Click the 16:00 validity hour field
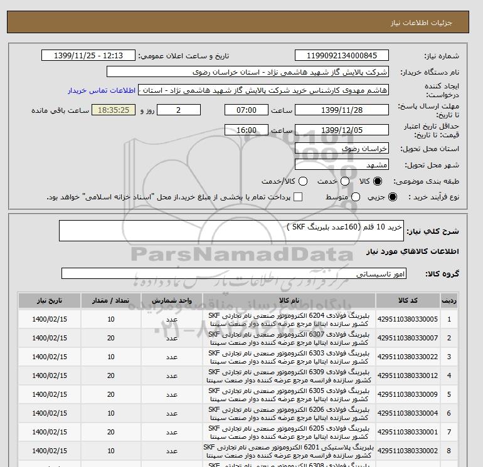 point(246,130)
